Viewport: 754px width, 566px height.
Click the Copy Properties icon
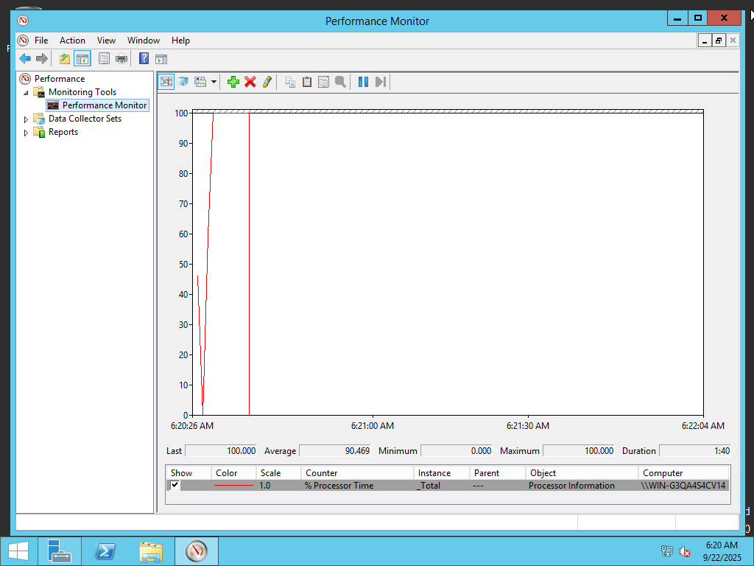pyautogui.click(x=290, y=82)
